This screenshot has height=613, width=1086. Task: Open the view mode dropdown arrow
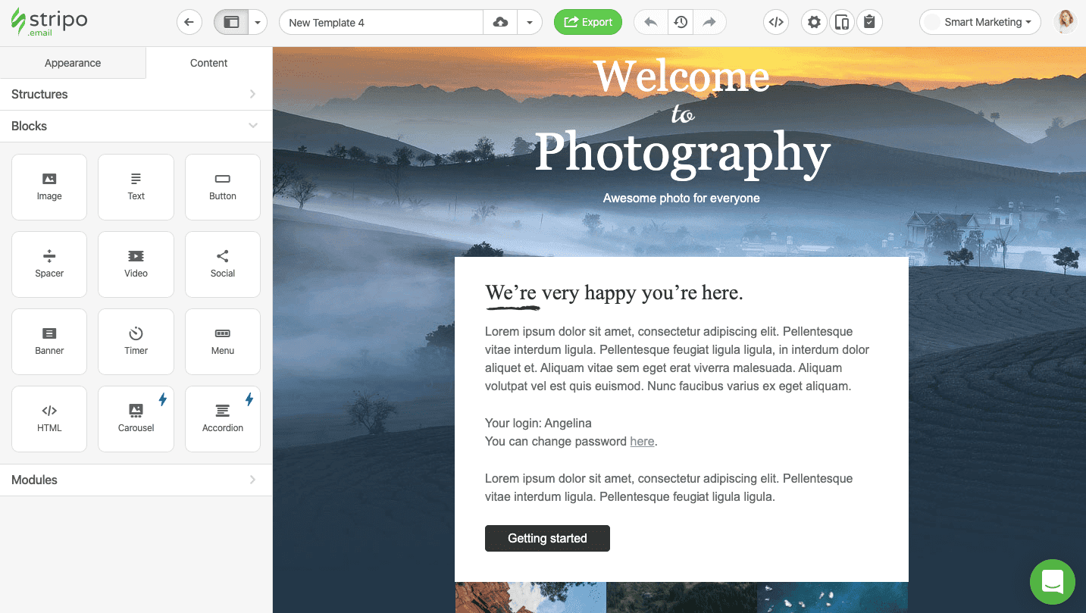258,22
